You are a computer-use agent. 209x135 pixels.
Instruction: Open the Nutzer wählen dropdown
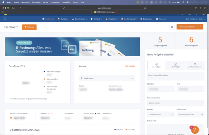pos(176,103)
